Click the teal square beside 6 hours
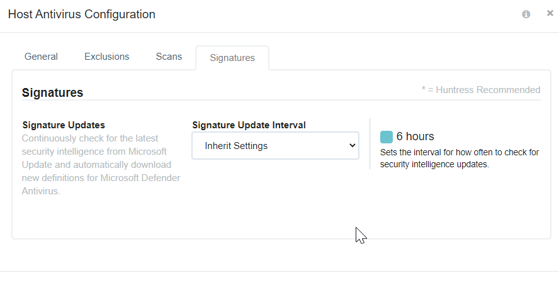The height and width of the screenshot is (293, 559). (x=387, y=136)
